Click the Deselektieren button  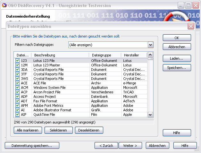tap(89, 130)
